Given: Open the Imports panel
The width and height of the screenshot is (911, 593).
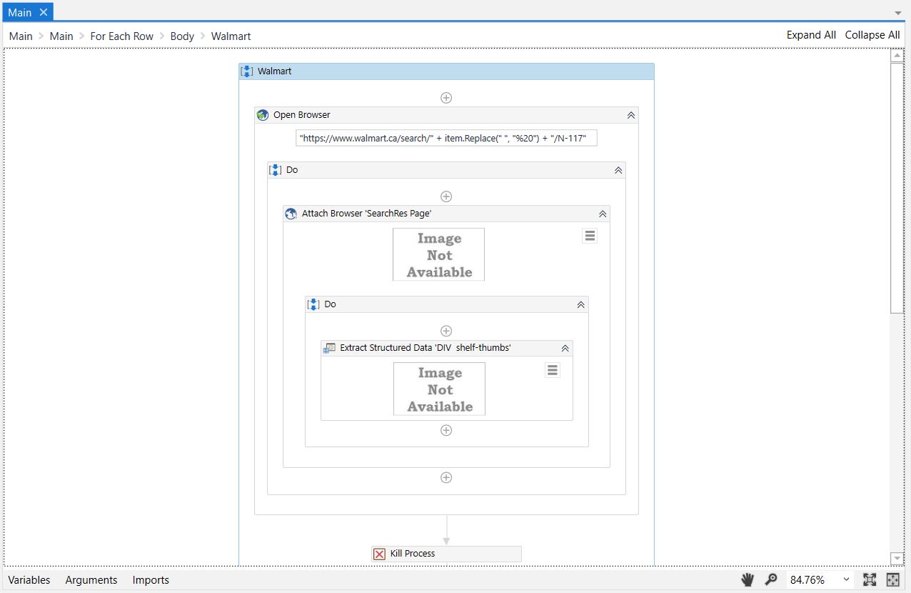Looking at the screenshot, I should click(151, 580).
